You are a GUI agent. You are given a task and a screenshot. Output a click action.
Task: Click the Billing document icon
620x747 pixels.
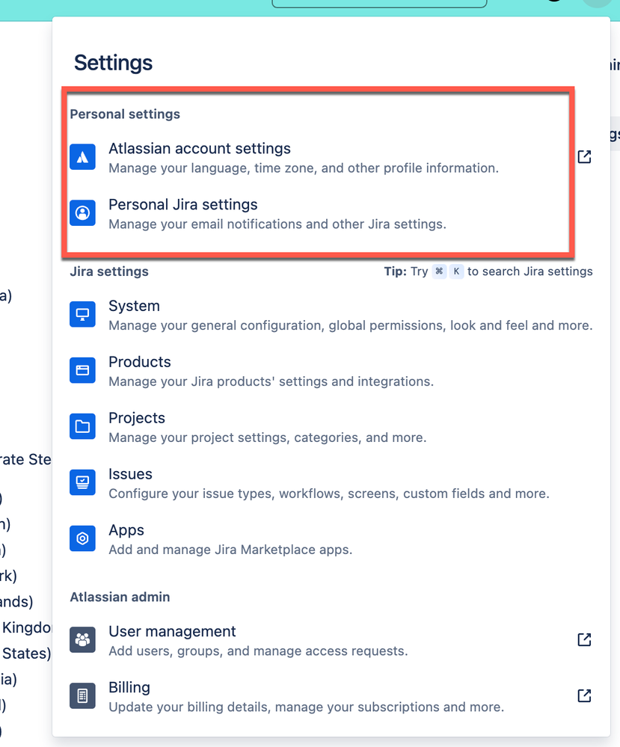click(82, 695)
